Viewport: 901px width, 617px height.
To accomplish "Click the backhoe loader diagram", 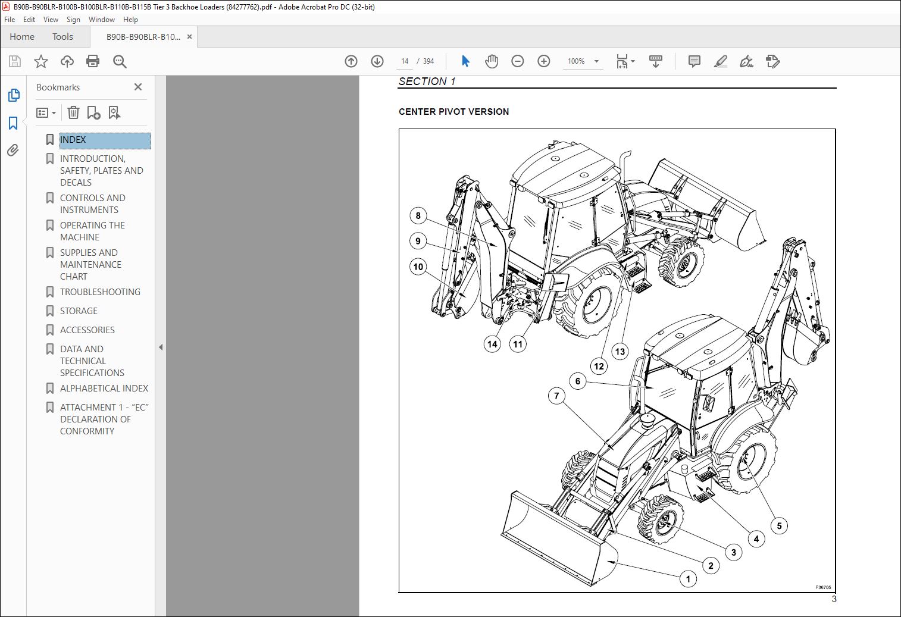I will coord(617,361).
